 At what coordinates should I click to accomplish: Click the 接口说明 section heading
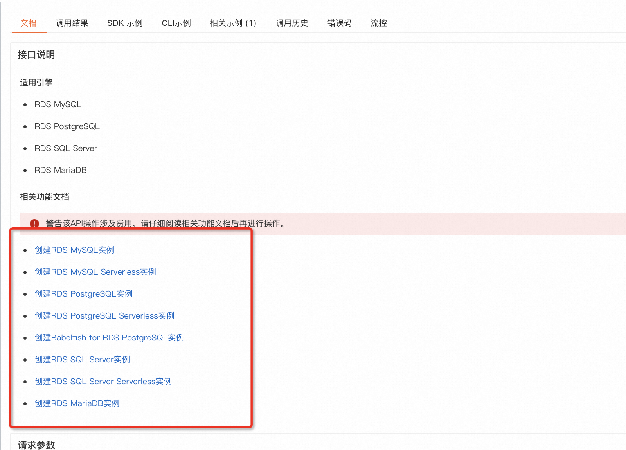(x=36, y=55)
